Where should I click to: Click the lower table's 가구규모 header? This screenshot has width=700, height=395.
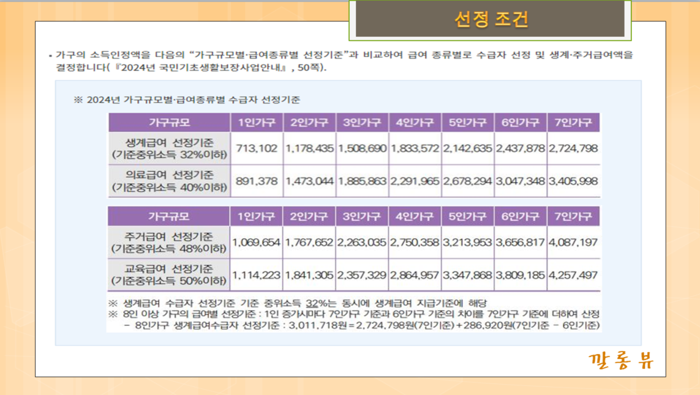[x=169, y=216]
